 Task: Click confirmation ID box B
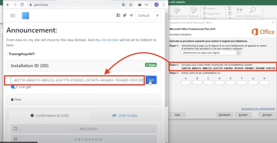click(197, 82)
